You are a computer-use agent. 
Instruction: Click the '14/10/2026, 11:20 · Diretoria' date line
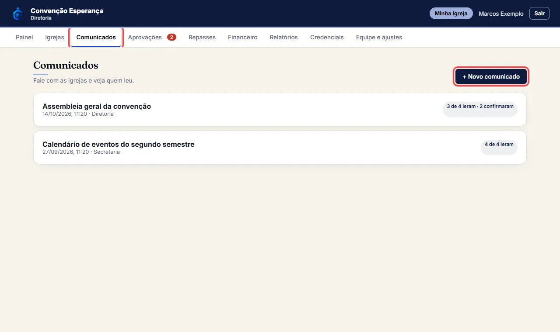point(78,114)
